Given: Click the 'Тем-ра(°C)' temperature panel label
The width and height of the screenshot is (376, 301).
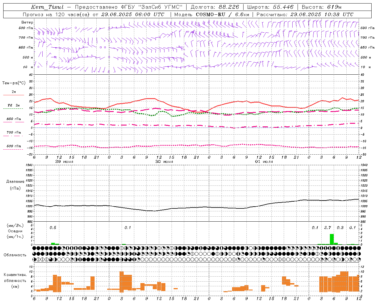Looking at the screenshot, I should [x=14, y=83].
